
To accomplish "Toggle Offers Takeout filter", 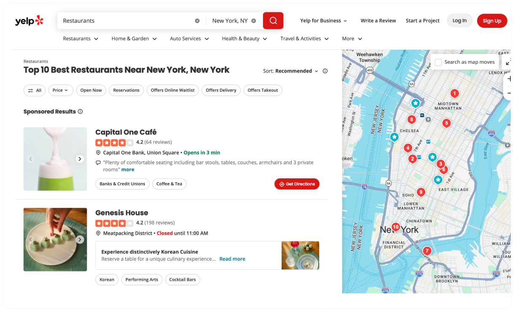I will (263, 90).
